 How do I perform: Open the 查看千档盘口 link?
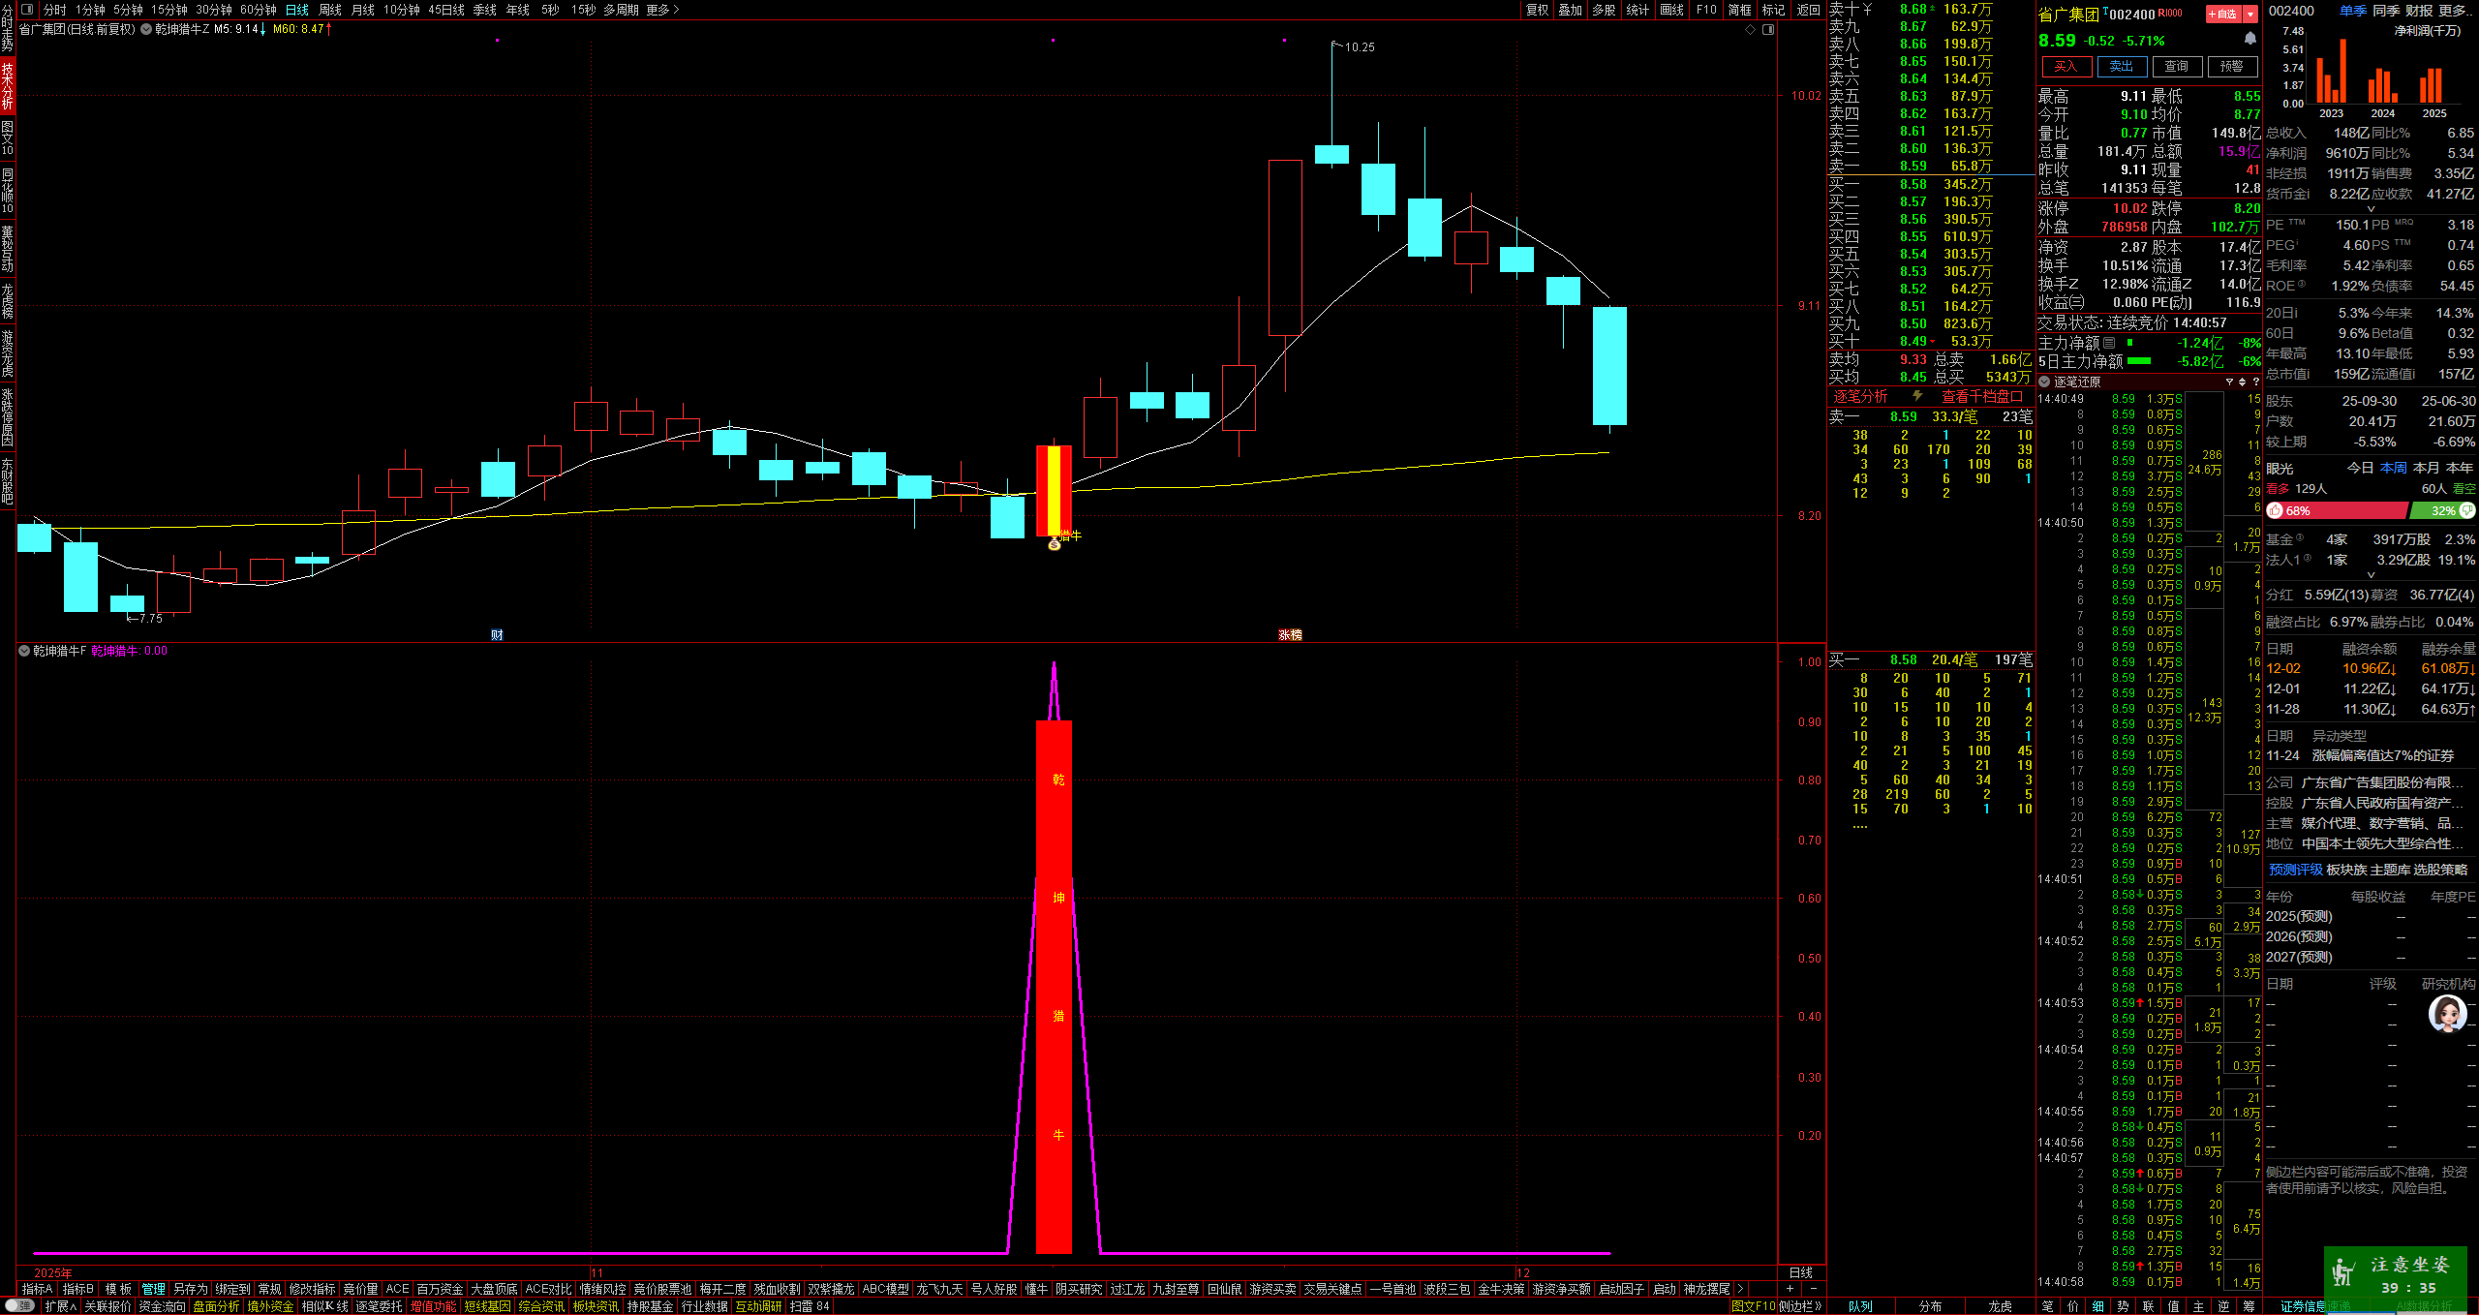coord(1981,396)
